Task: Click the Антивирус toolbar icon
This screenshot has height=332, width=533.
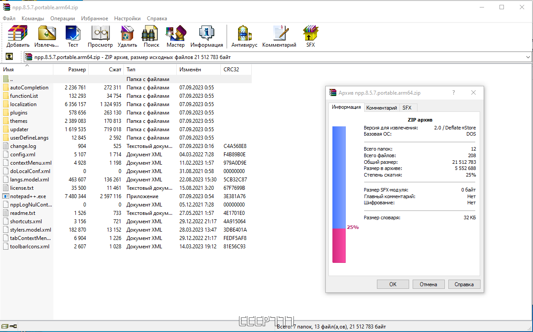Action: pos(244,37)
